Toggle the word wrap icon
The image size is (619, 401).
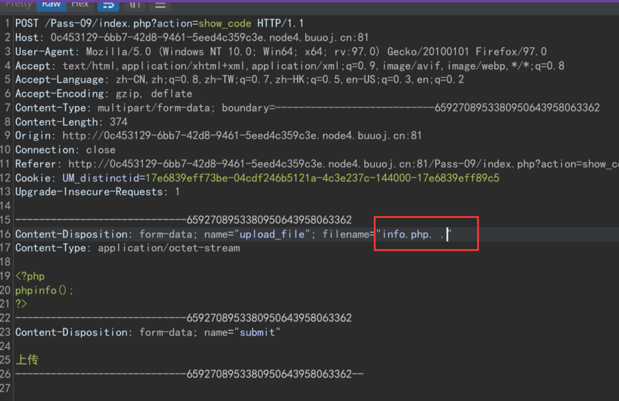[x=108, y=5]
